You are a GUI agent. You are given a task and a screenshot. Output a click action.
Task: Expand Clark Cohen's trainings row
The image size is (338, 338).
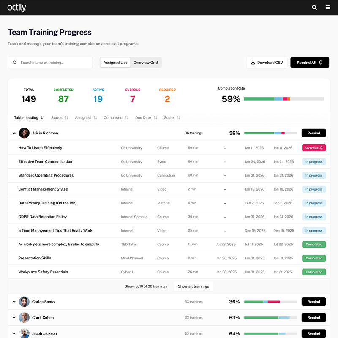click(x=14, y=318)
